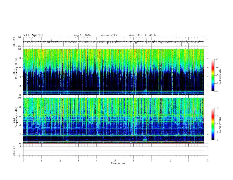The width and height of the screenshot is (233, 180).
Task: Click the ch.1(V) axis label at top
Action: 14,42
